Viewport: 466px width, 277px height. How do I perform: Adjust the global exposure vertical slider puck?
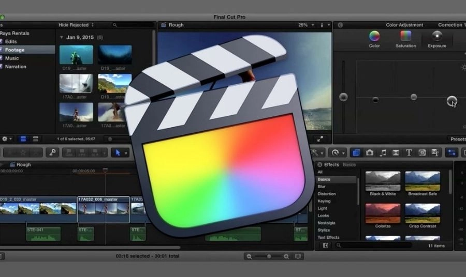pos(343,97)
